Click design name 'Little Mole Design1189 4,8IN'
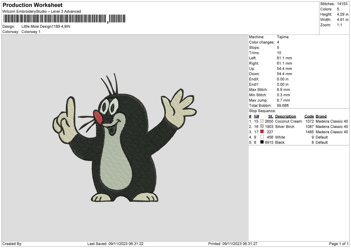This screenshot has height=248, width=351. pyautogui.click(x=46, y=26)
